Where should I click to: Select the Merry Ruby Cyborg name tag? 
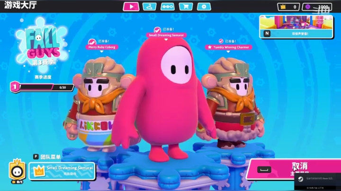[102, 47]
